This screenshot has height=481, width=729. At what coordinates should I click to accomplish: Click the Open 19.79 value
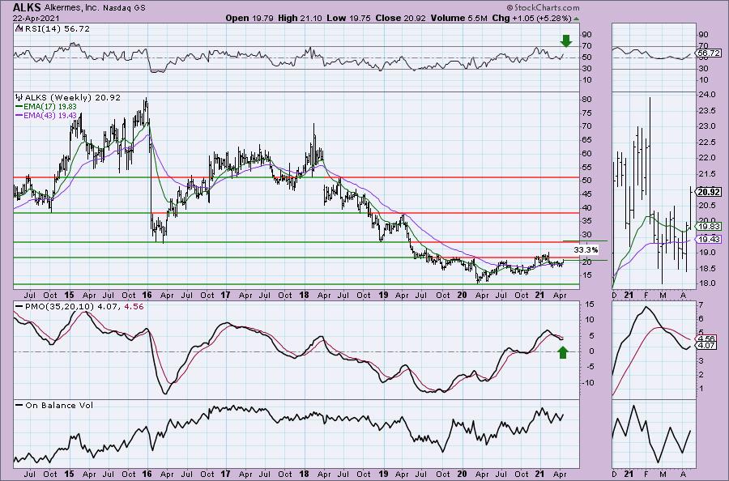point(249,18)
